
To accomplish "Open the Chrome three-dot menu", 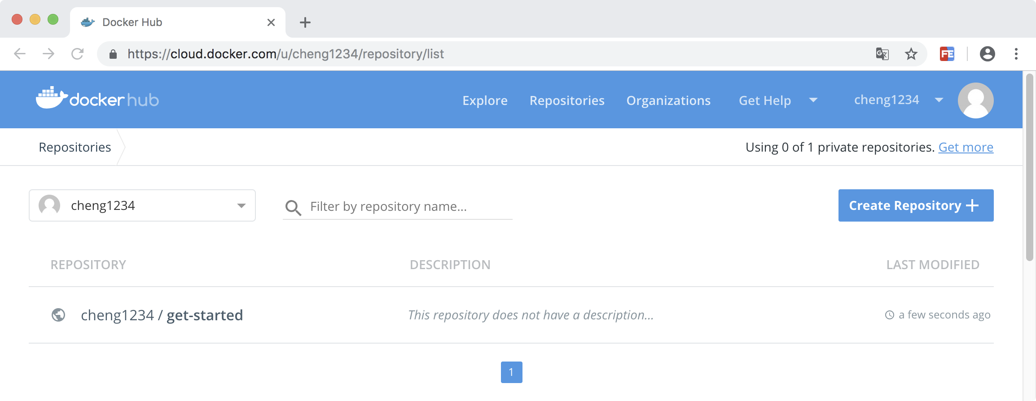I will point(1016,54).
